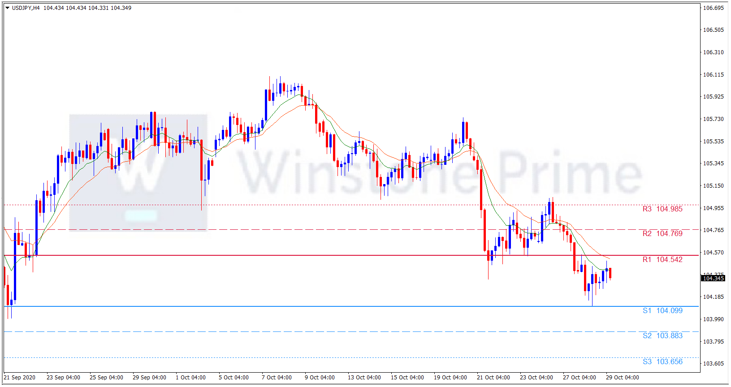Click the 29 Oct 04:00 time label

622,378
